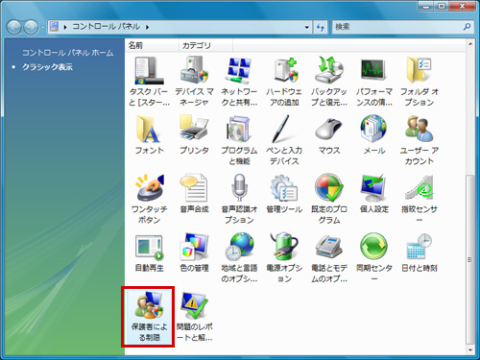Image resolution: width=480 pixels, height=360 pixels.
Task: Expand arrow before コントロール パネル breadcrumb
Action: point(65,27)
